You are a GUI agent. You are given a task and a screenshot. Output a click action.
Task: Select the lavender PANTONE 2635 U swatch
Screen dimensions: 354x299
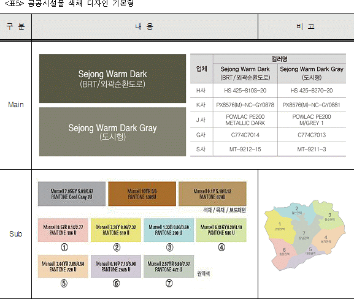click(116, 267)
